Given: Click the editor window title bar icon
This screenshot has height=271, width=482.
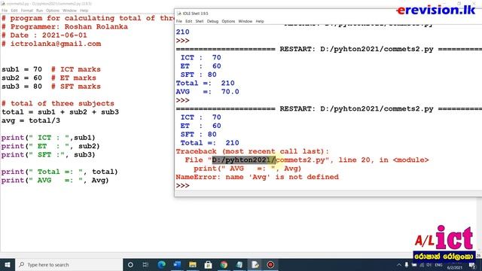Looking at the screenshot, I should click(x=3, y=4).
